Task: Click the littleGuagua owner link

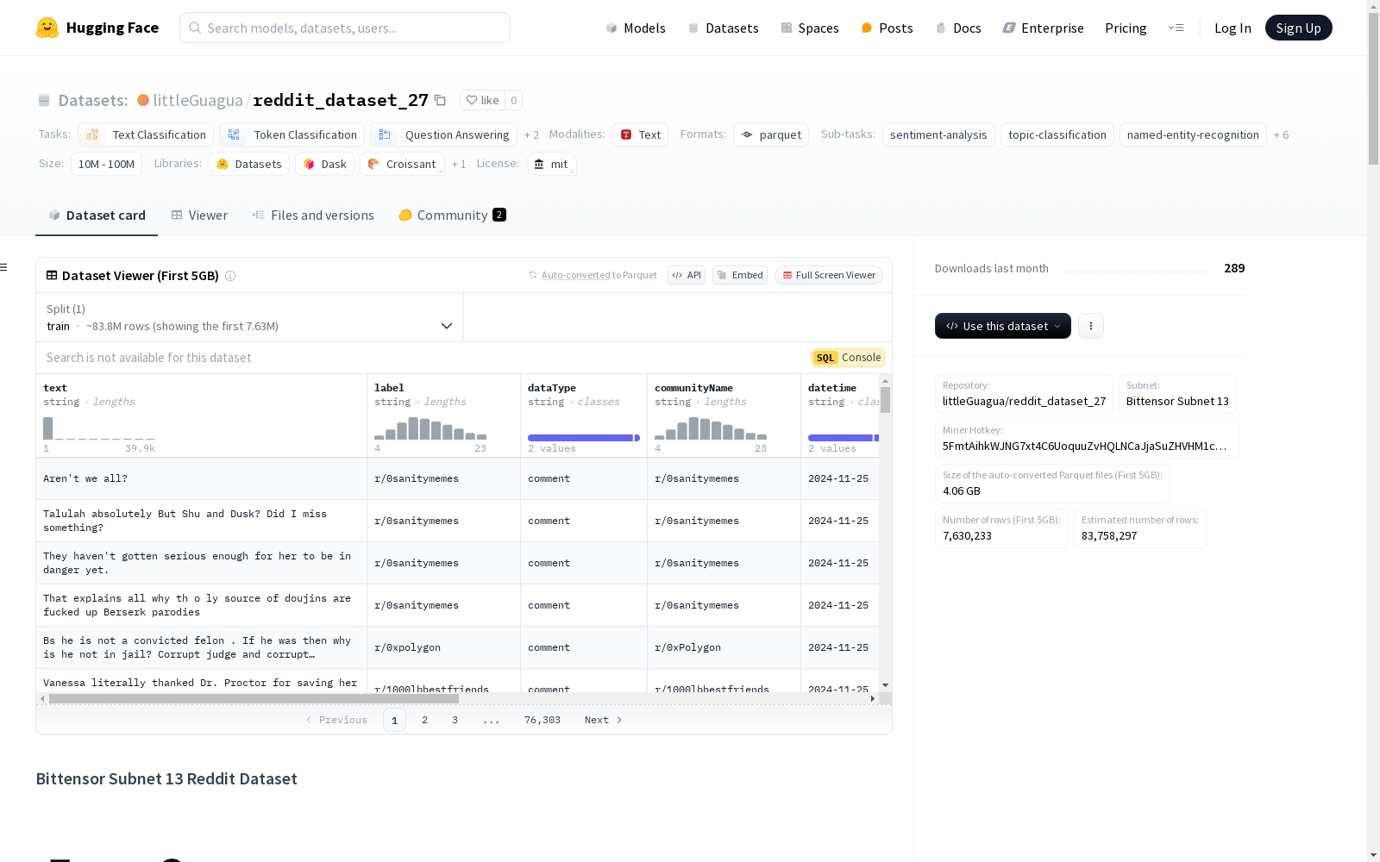Action: coord(198,100)
